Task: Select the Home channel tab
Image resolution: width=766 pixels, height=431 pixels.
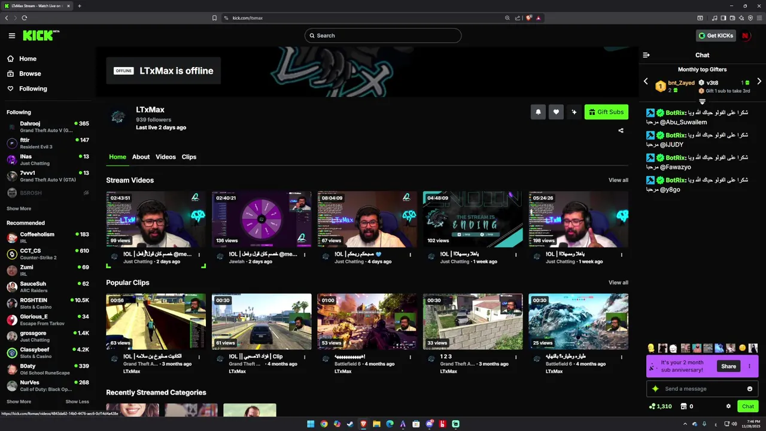Action: point(117,157)
